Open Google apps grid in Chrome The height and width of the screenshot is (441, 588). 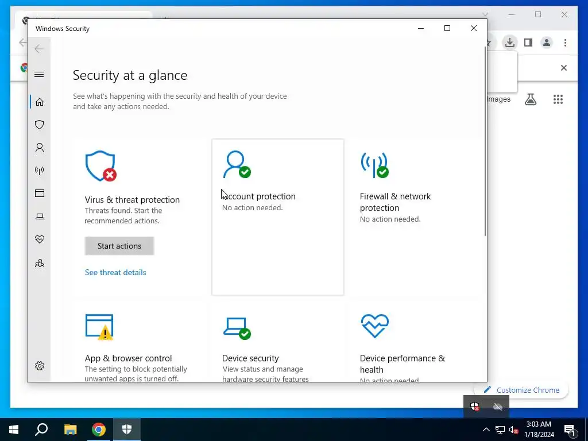click(x=558, y=99)
